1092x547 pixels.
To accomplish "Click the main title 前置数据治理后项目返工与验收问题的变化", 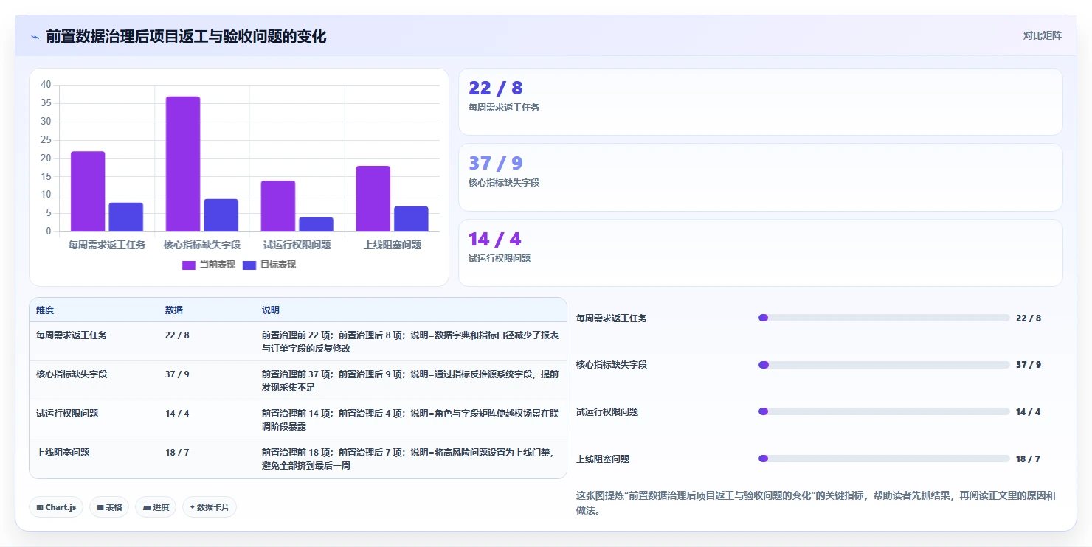I will [186, 36].
